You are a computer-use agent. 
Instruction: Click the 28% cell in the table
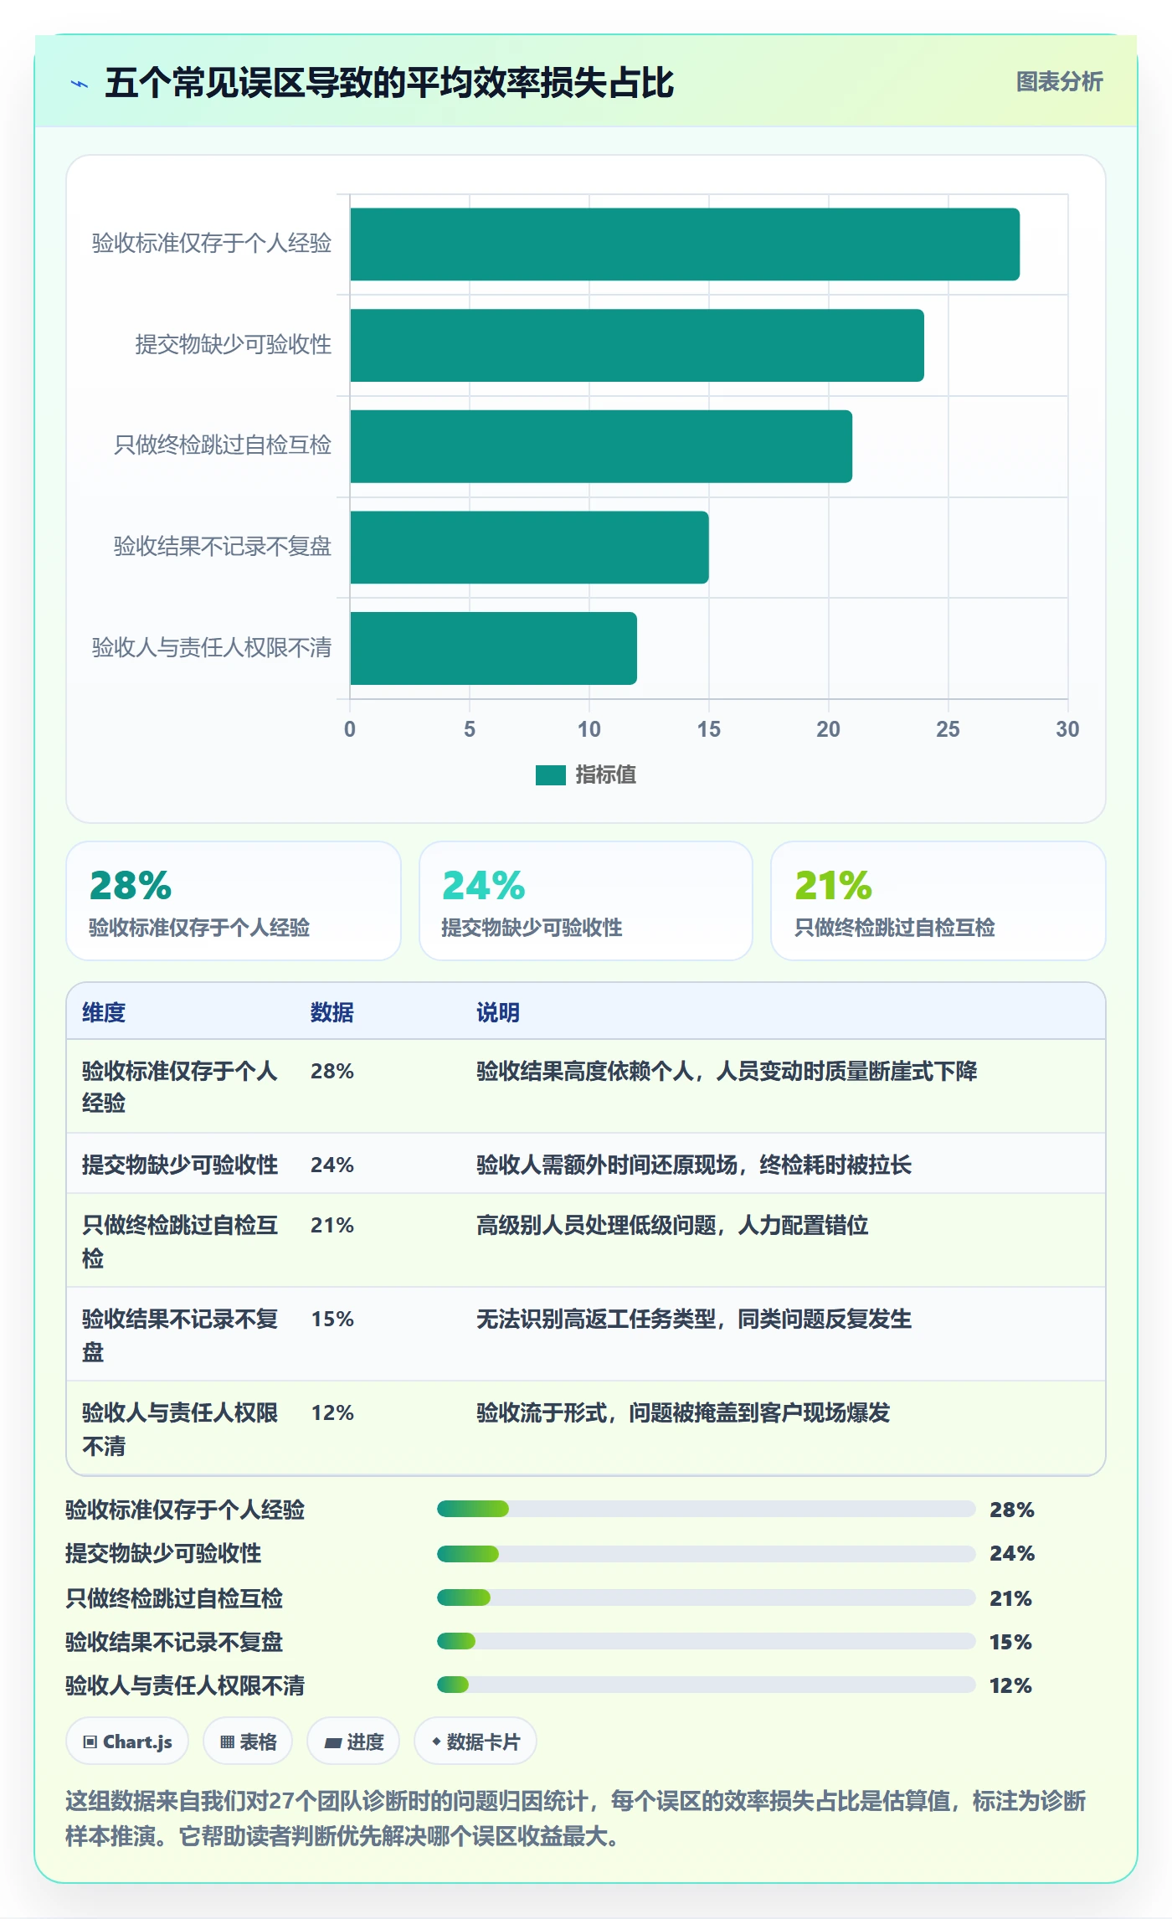point(332,1072)
